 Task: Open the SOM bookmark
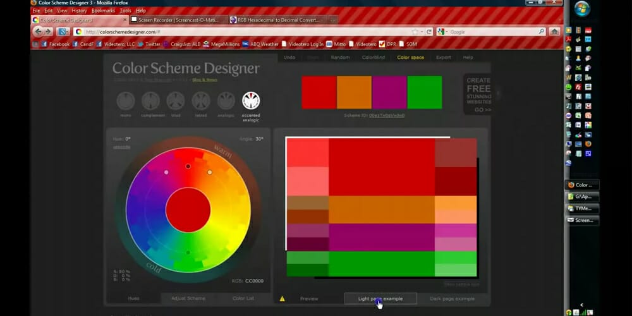(x=408, y=44)
